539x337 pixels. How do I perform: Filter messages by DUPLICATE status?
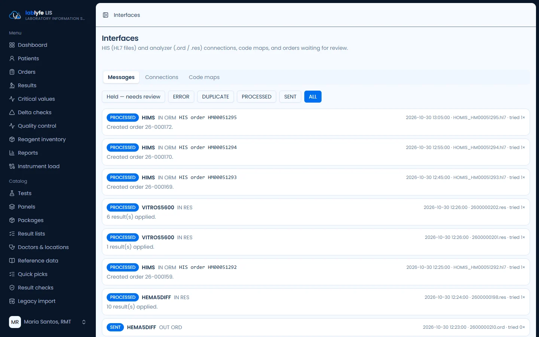point(216,97)
